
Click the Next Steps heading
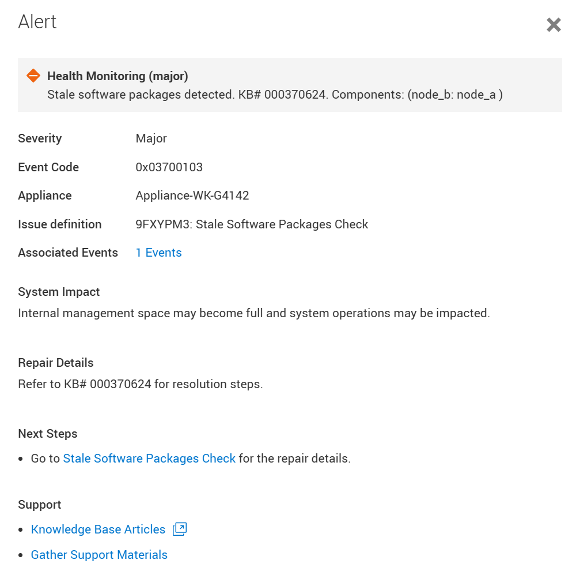(x=48, y=434)
